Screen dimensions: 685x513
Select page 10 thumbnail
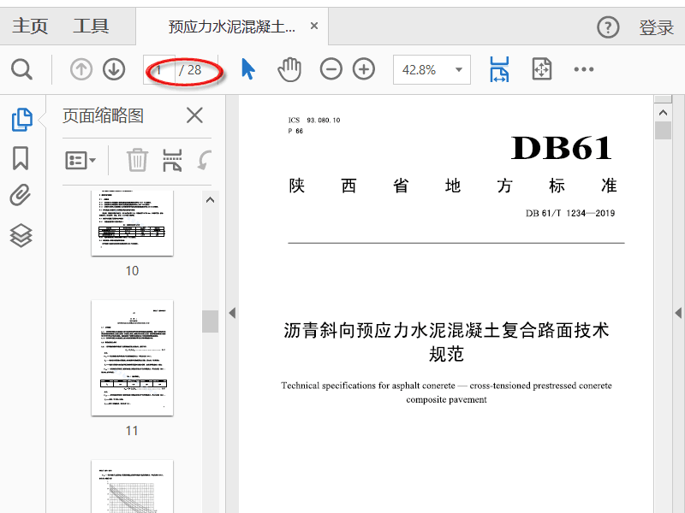point(132,222)
